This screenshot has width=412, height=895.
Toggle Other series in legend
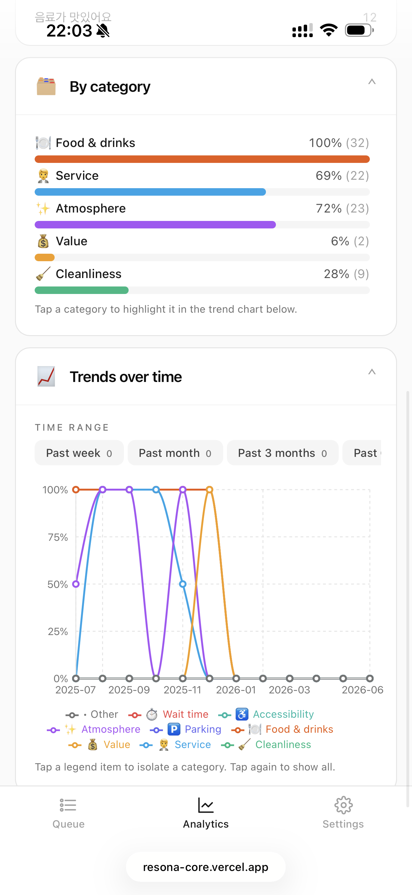click(x=92, y=714)
